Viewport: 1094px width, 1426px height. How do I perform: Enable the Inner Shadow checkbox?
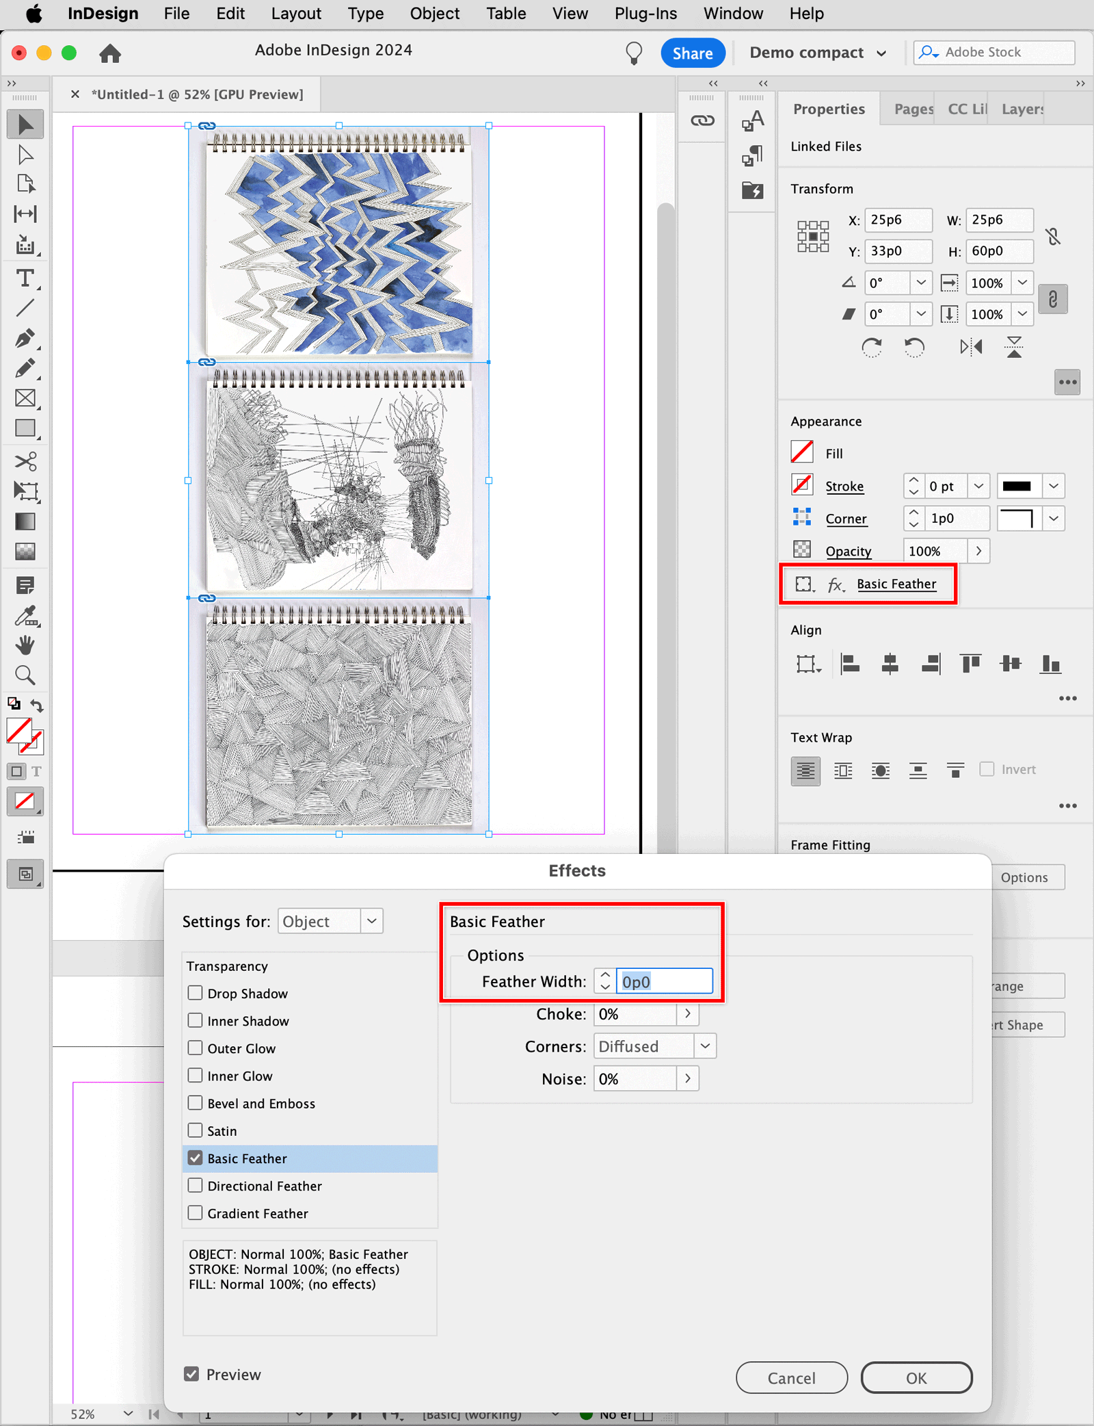point(195,1020)
